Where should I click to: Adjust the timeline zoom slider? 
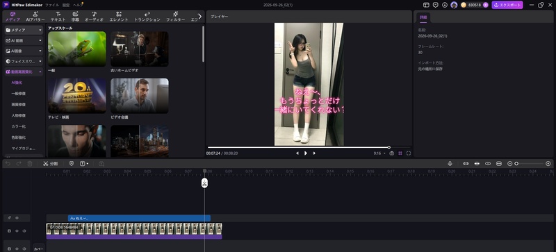click(x=529, y=163)
